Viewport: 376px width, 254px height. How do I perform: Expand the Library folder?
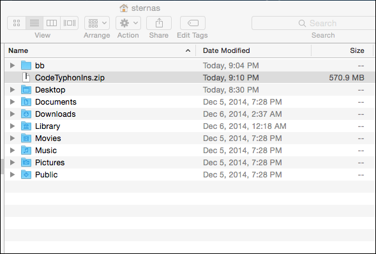point(12,126)
